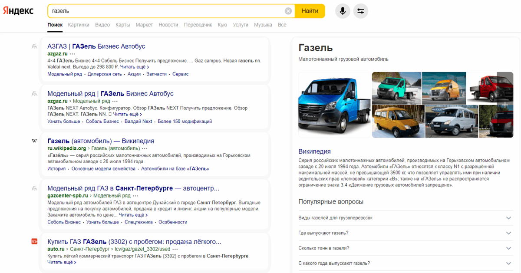Click sitelink Акции

(x=134, y=74)
